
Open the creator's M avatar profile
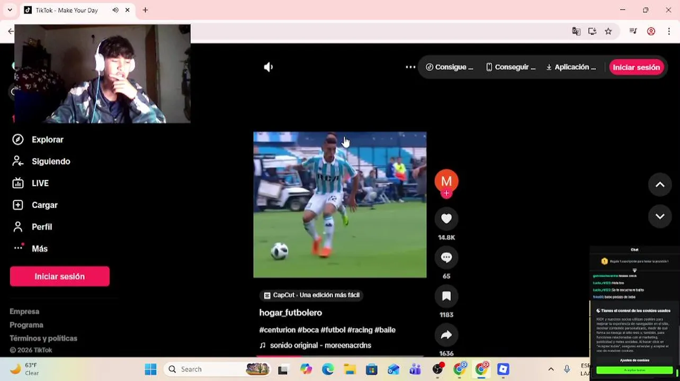446,181
